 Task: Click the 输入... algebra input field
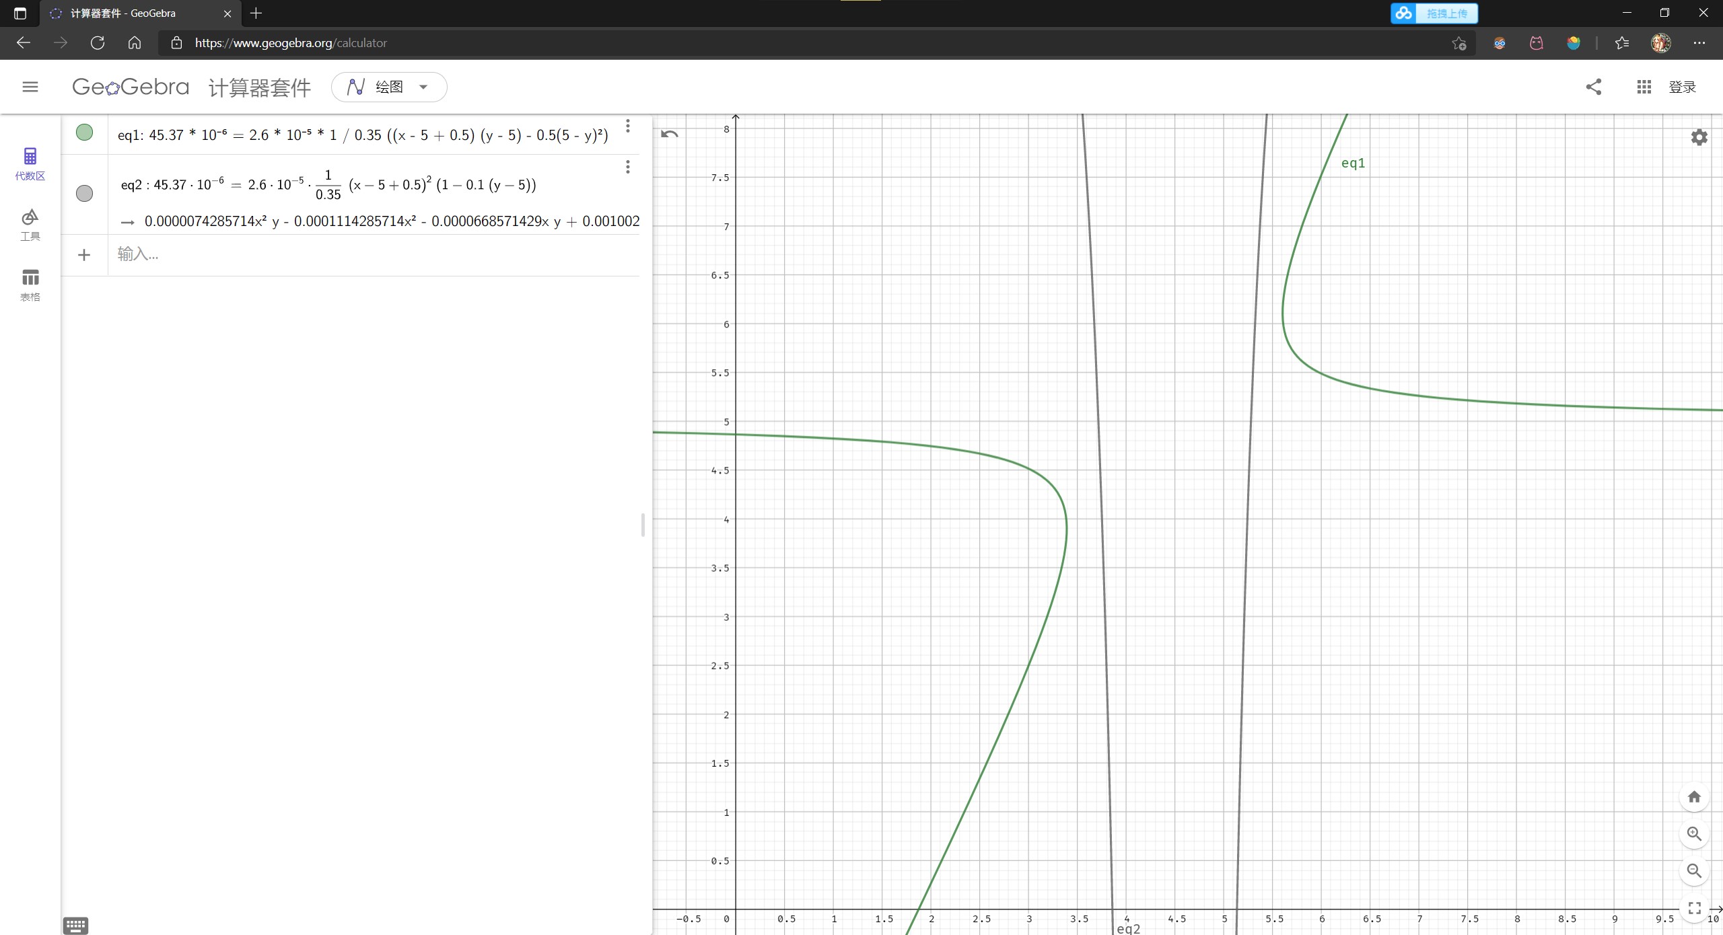(374, 254)
